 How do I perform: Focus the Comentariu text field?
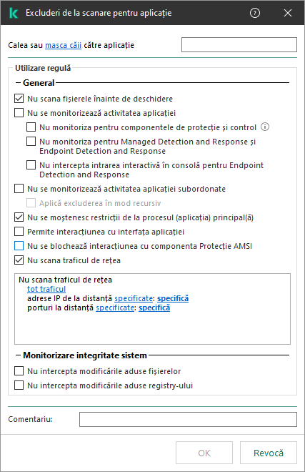point(188,419)
